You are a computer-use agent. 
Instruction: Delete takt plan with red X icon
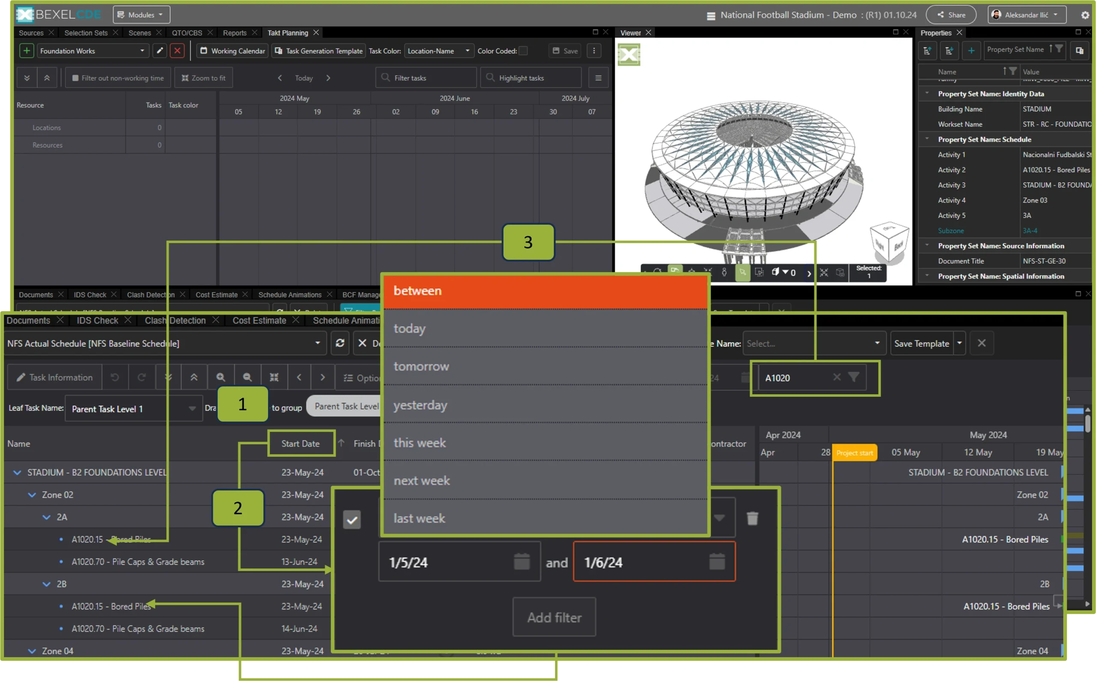(x=178, y=51)
